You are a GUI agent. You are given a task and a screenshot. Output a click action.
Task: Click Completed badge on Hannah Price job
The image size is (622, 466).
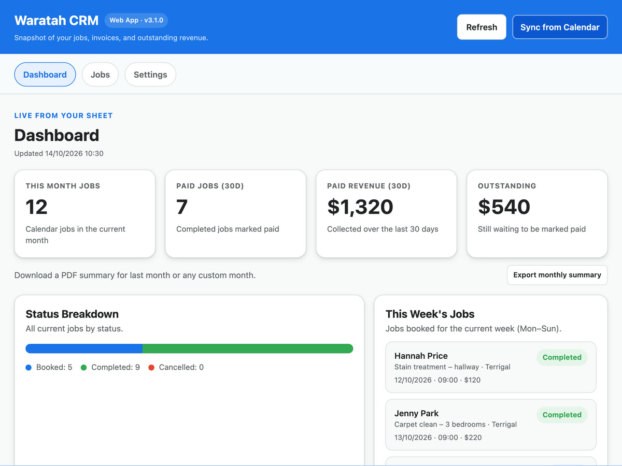click(x=562, y=357)
